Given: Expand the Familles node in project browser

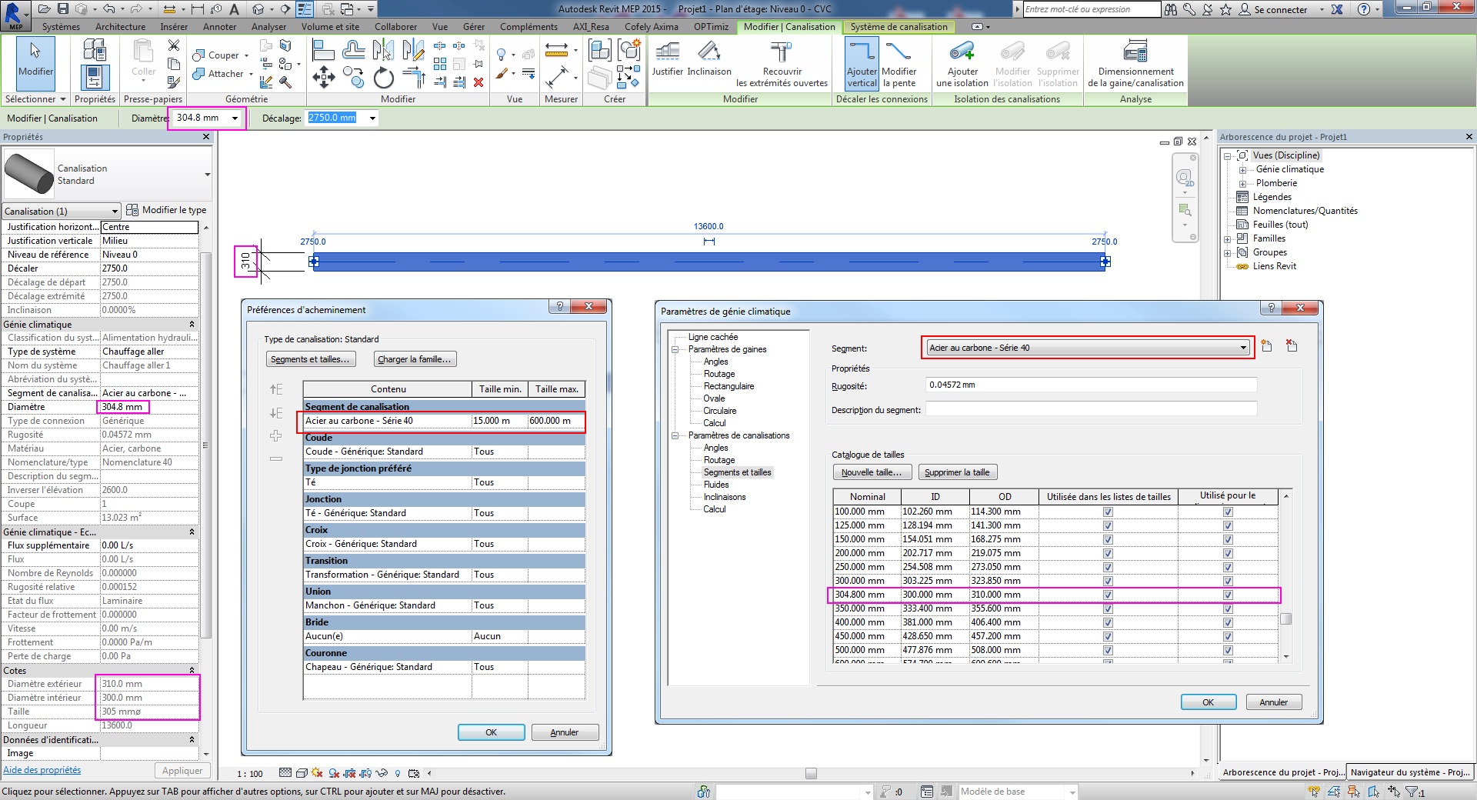Looking at the screenshot, I should click(1228, 238).
